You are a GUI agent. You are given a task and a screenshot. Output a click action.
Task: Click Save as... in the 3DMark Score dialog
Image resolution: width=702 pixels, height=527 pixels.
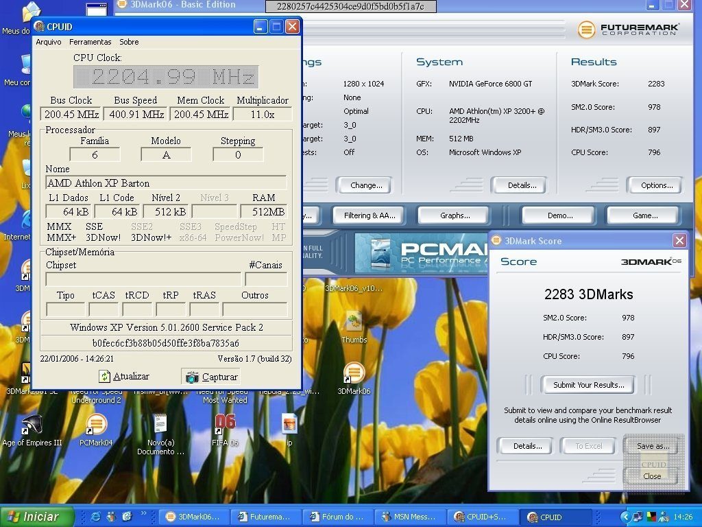(653, 446)
